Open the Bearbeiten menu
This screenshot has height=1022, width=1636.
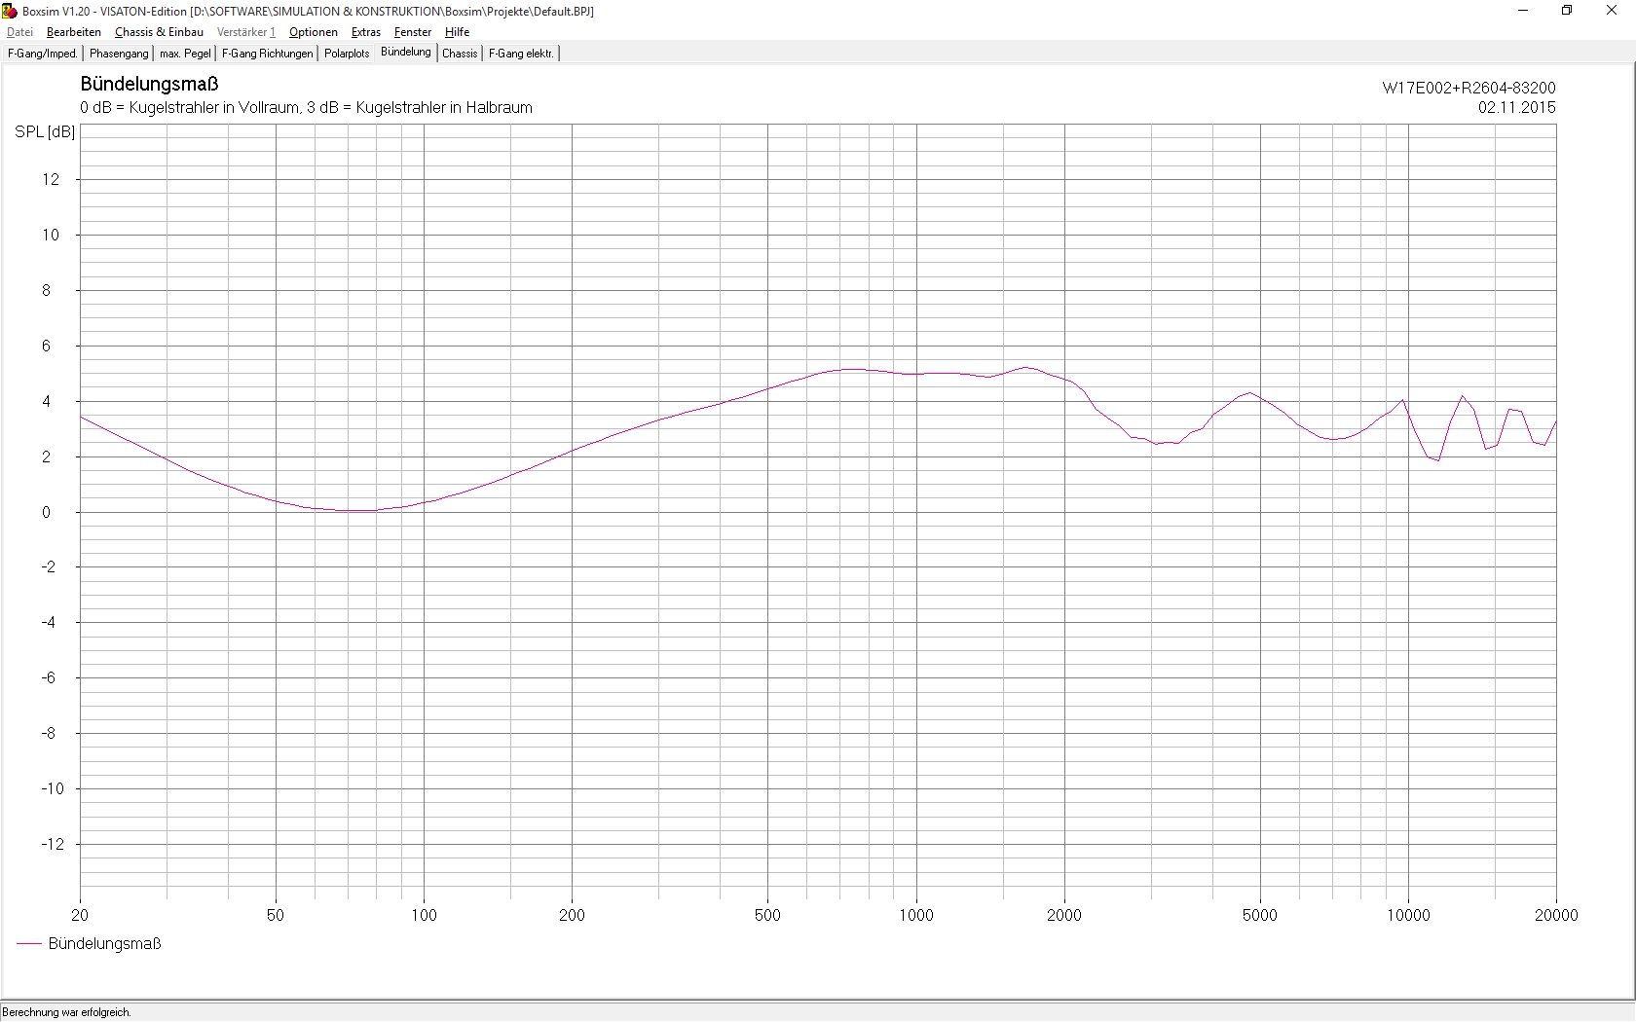73,32
